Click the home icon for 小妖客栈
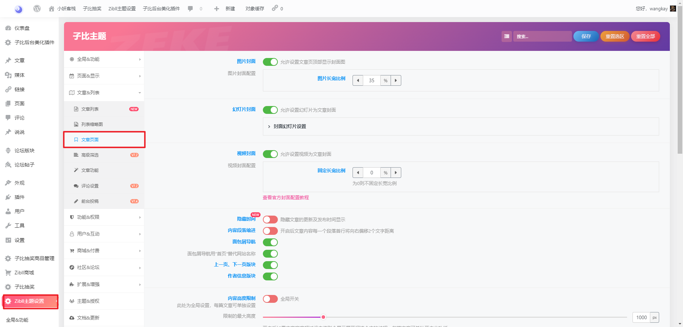This screenshot has width=683, height=327. 52,9
